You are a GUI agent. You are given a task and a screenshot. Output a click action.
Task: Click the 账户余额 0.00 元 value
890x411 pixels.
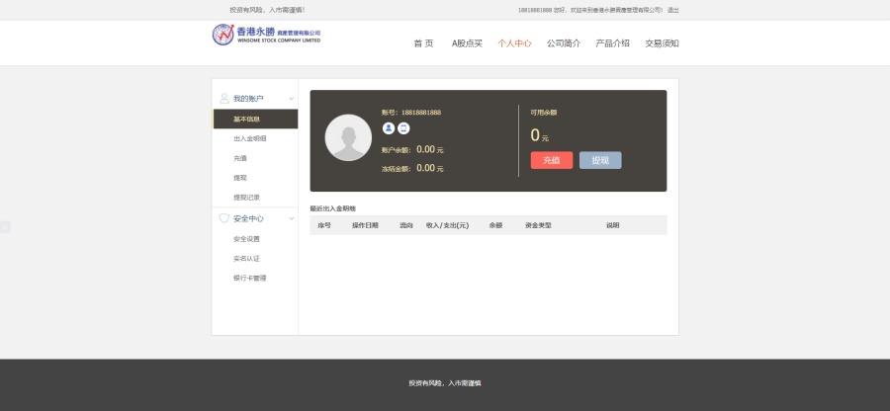(430, 149)
